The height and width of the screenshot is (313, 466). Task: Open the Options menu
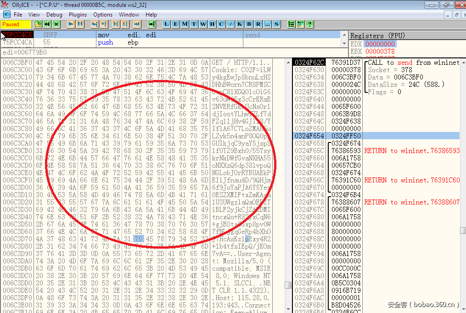click(103, 15)
